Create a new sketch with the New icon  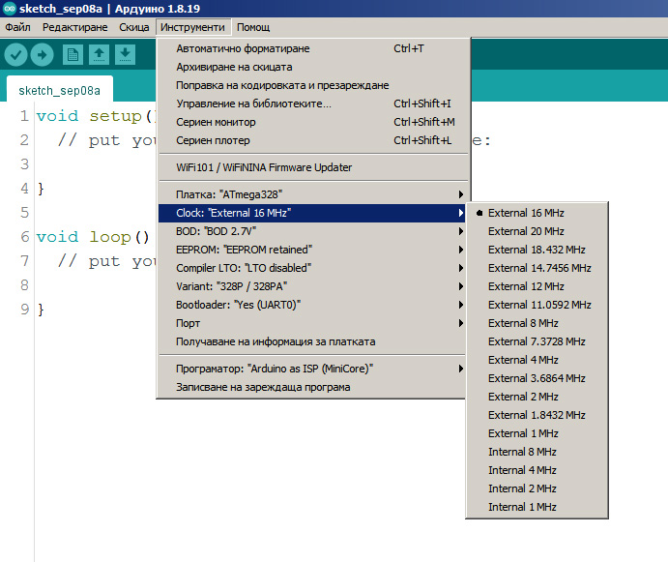(73, 55)
